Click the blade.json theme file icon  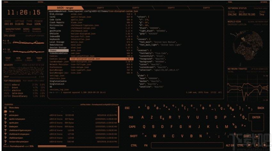[x=5, y=126]
